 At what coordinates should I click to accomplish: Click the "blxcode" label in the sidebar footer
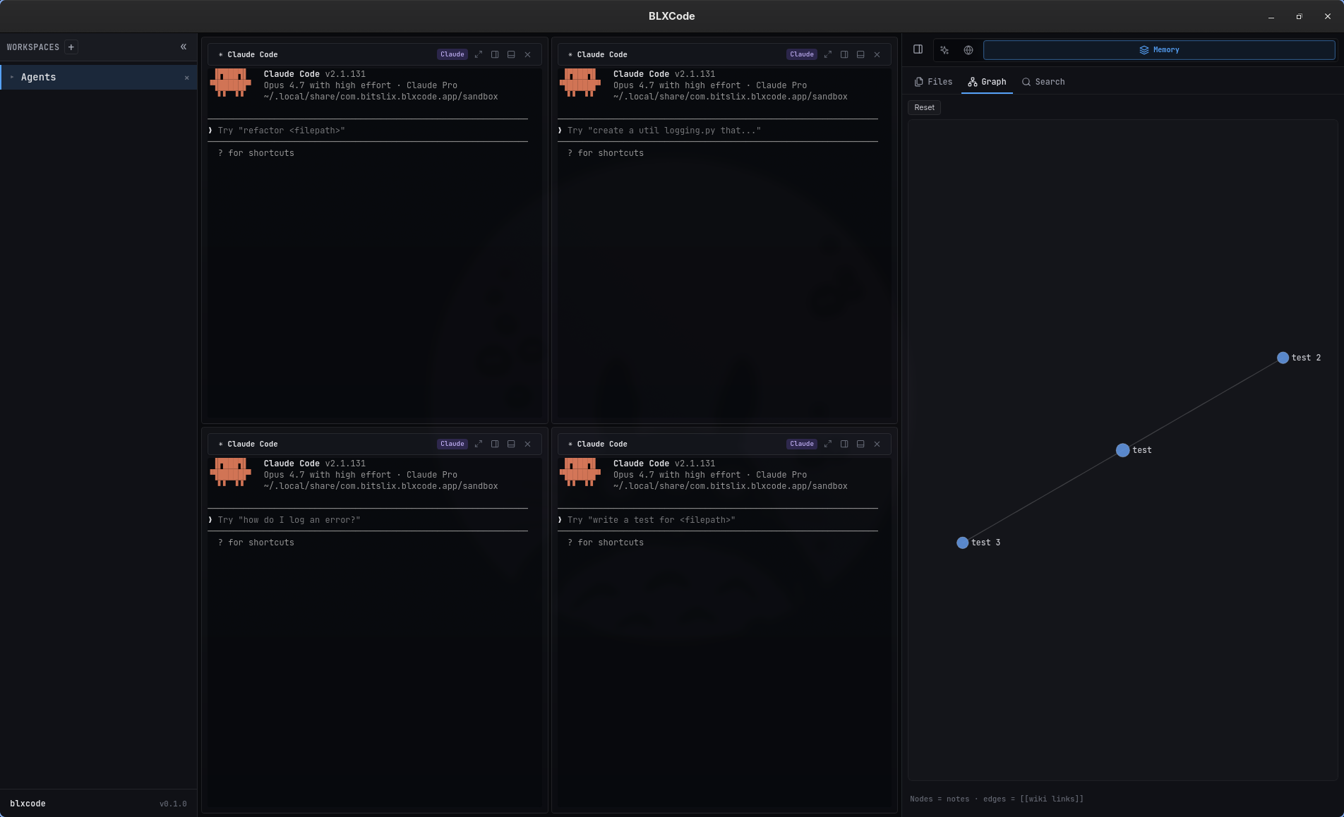pos(28,804)
